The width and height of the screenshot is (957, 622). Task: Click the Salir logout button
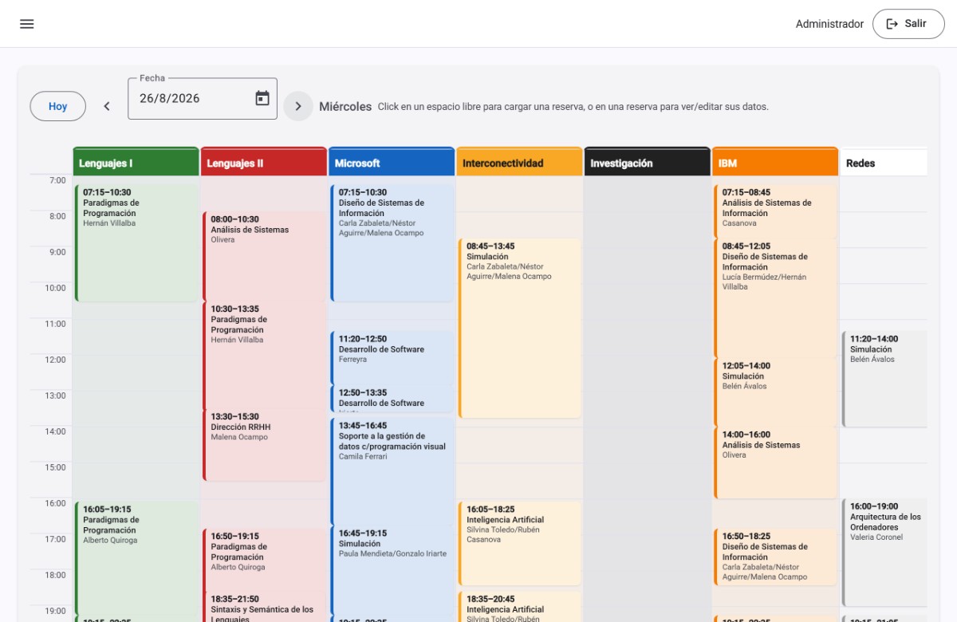pos(908,24)
